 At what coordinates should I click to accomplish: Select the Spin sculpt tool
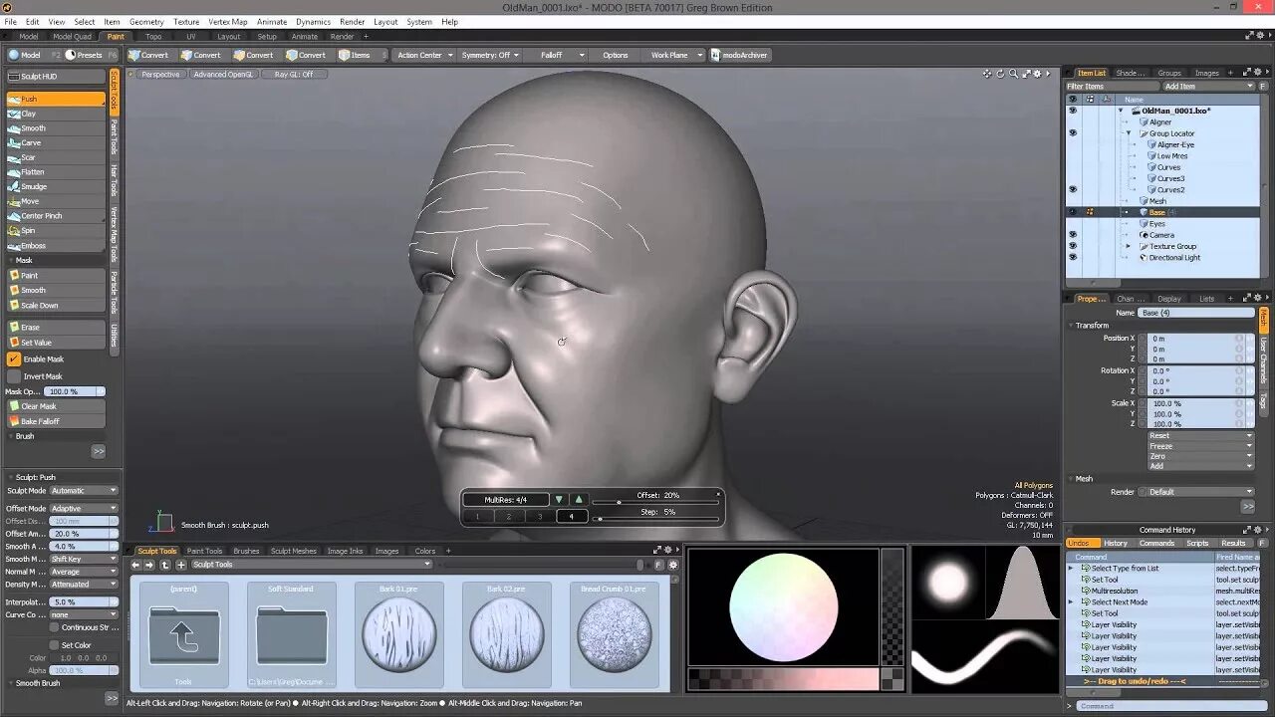(x=56, y=230)
